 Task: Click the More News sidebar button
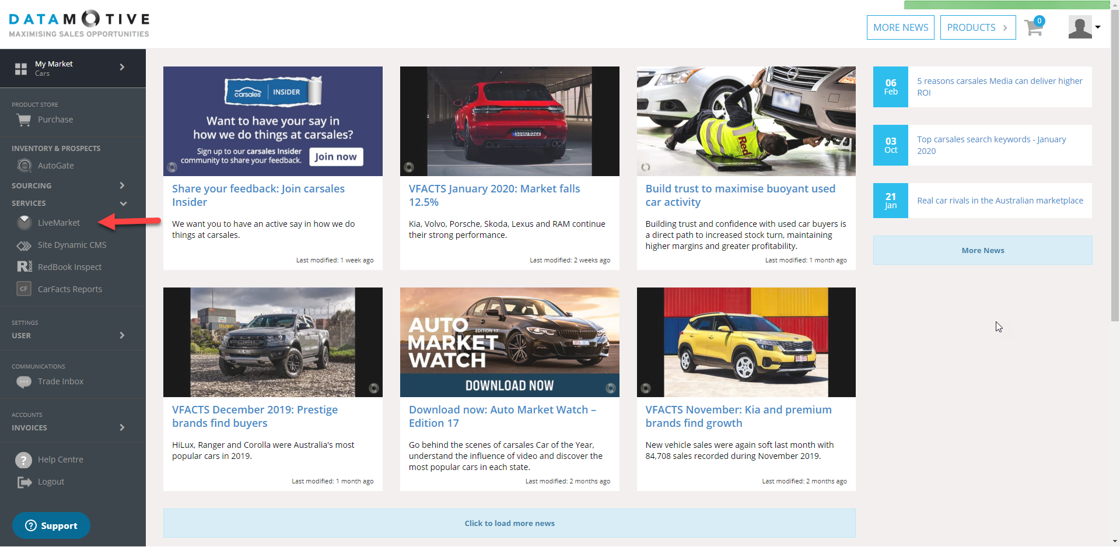(982, 250)
